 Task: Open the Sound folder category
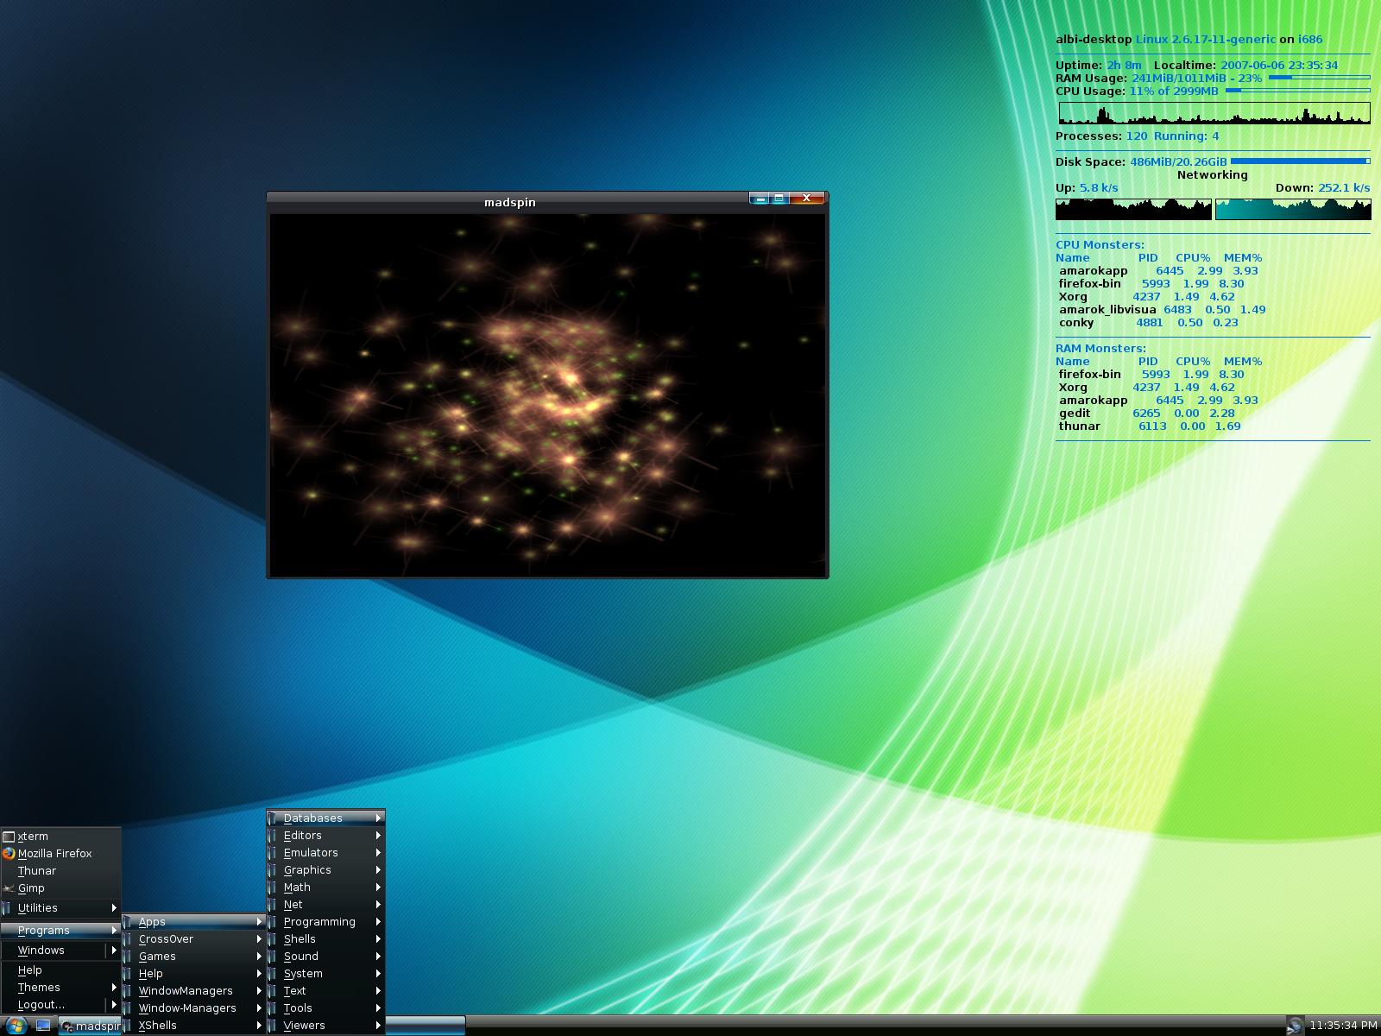[325, 956]
